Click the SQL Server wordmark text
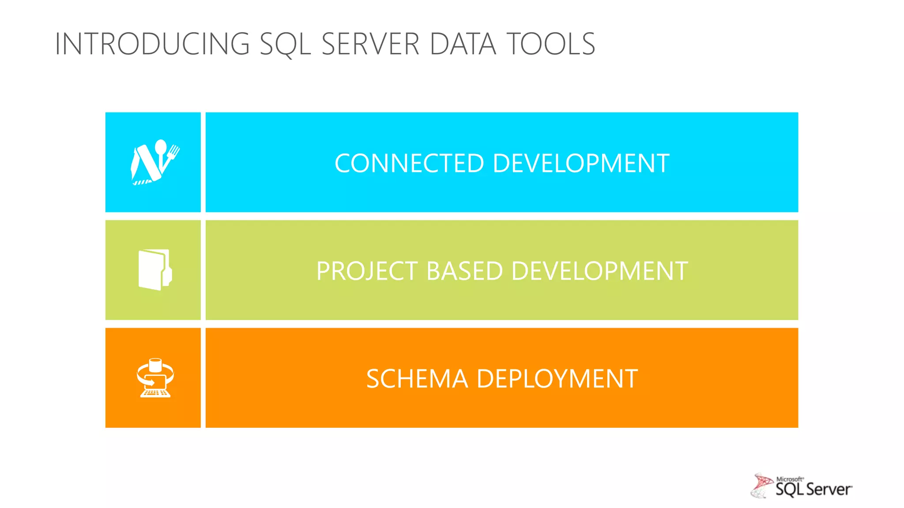Screen dimensions: 904x508 tap(814, 490)
